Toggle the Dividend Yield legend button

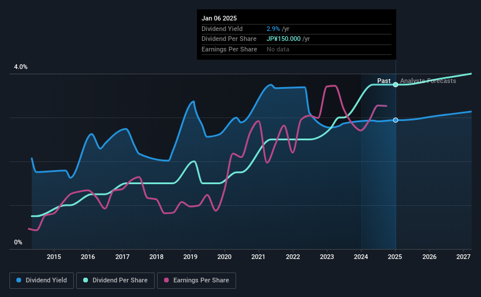pyautogui.click(x=42, y=281)
